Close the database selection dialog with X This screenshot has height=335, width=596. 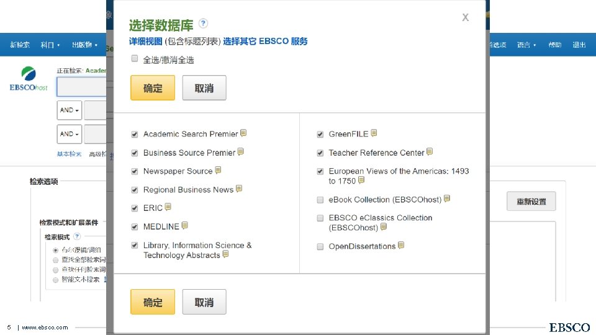465,17
